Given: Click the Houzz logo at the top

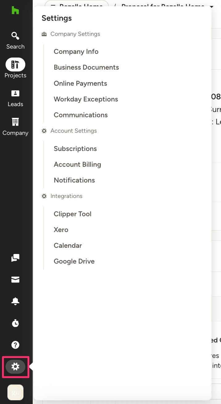Looking at the screenshot, I should point(15,11).
